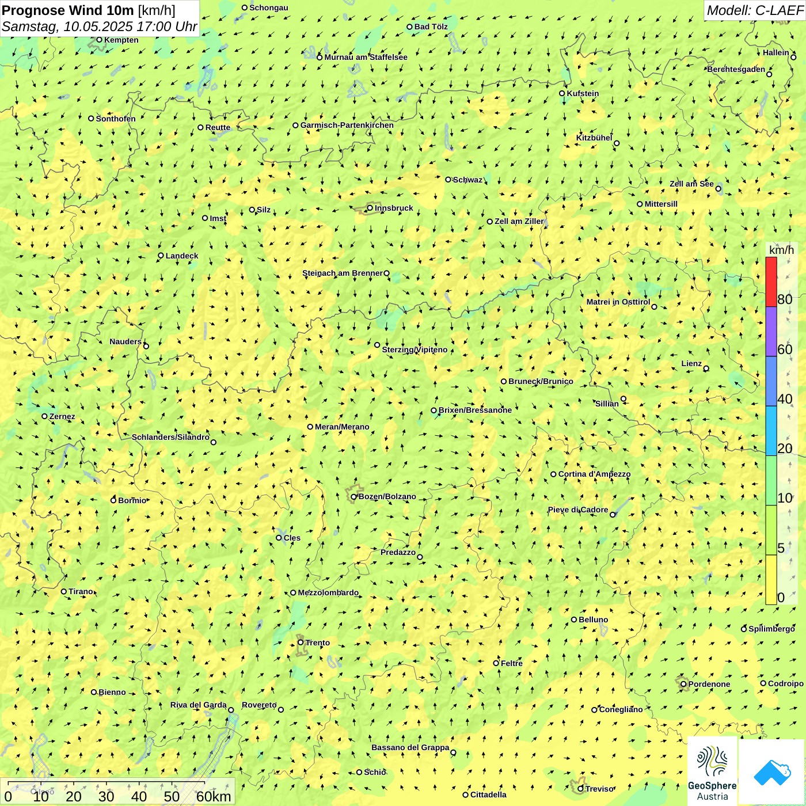
Task: Click the Pordenone label
Action: [709, 684]
